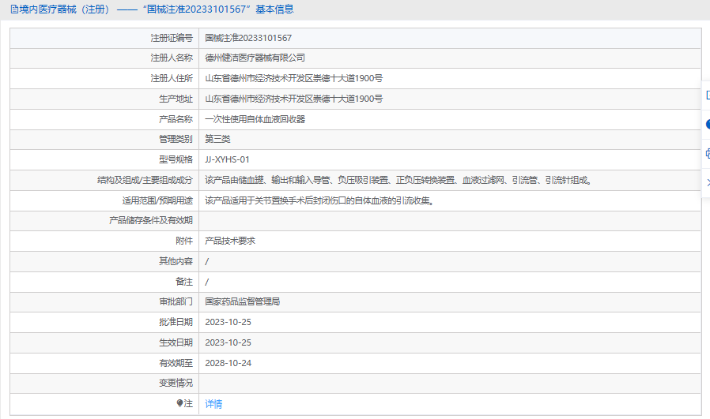Click the 结构及组成 description text
Viewport: 710px width, 419px height.
tap(398, 181)
